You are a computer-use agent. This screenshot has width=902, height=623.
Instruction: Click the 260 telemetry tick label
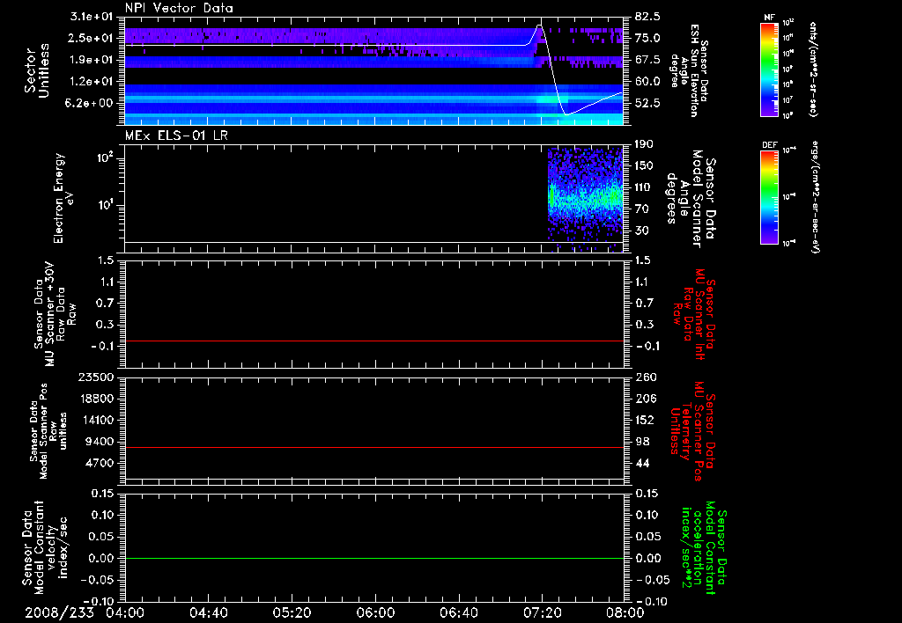644,377
